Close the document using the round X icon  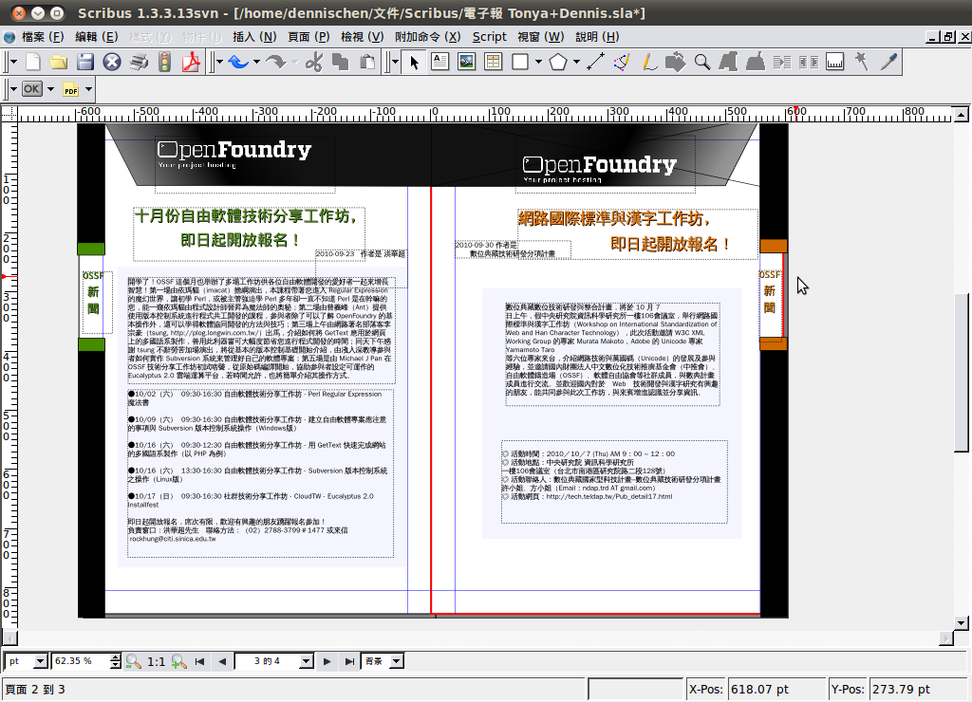[x=112, y=62]
